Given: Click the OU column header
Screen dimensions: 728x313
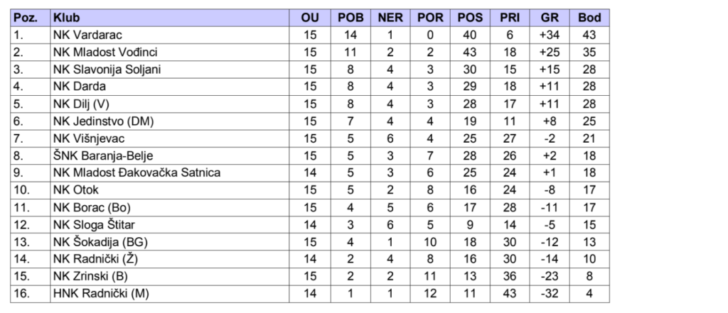Looking at the screenshot, I should point(310,18).
